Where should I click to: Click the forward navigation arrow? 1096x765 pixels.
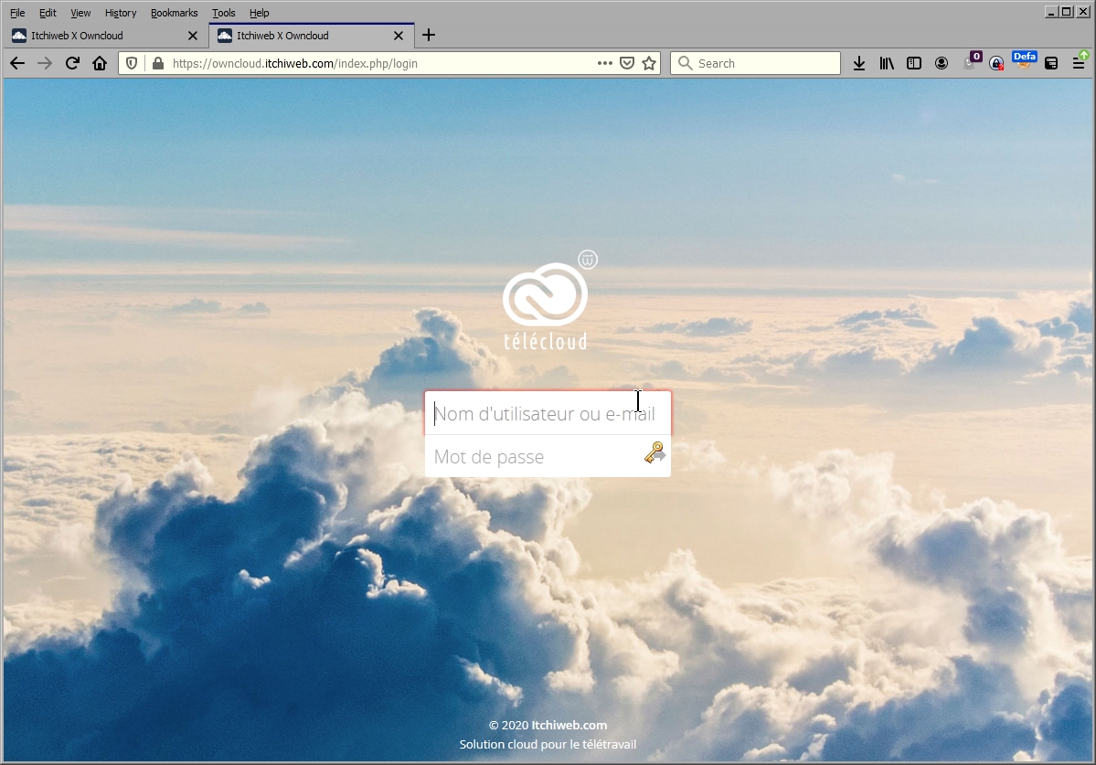coord(45,64)
